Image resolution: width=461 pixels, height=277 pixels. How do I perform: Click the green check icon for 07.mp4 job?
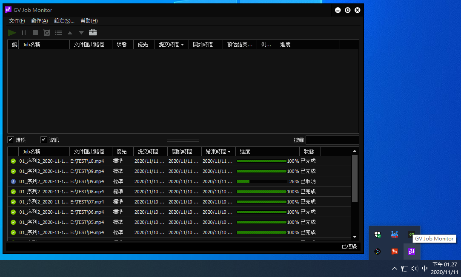click(13, 202)
